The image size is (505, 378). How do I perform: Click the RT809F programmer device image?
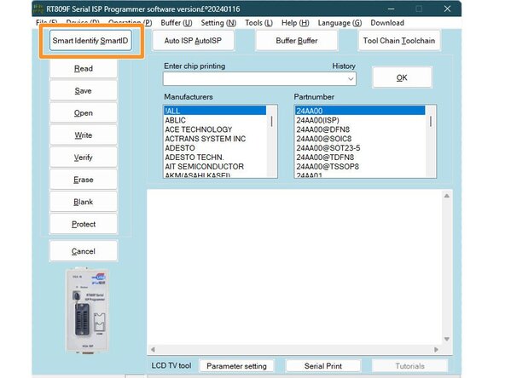[87, 311]
